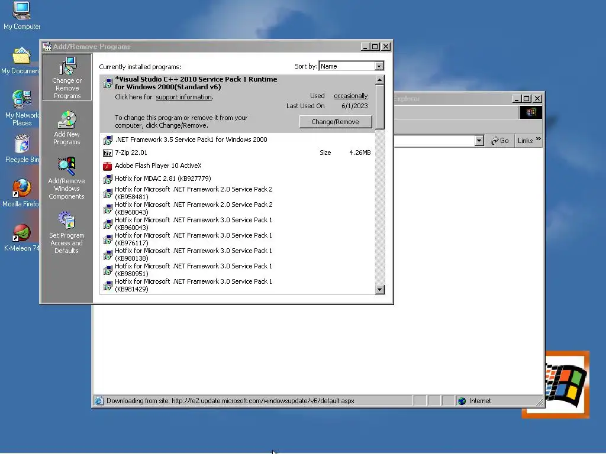Click the program list scrollbar thumb

click(379, 107)
